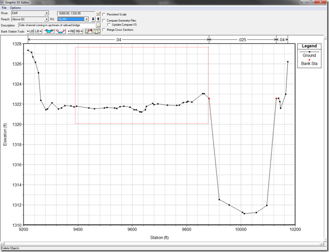The image size is (329, 252).
Task: Open the River dropdown showing EMF
Action: [x=46, y=13]
